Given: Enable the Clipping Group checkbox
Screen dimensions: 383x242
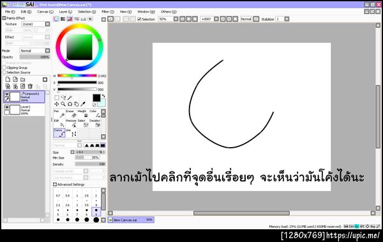Looking at the screenshot, I should pos(4,68).
